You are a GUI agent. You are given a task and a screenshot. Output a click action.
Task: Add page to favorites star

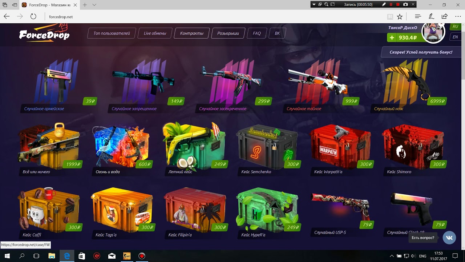point(400,16)
